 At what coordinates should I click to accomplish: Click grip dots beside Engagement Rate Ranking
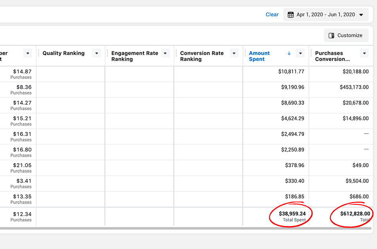coord(107,53)
